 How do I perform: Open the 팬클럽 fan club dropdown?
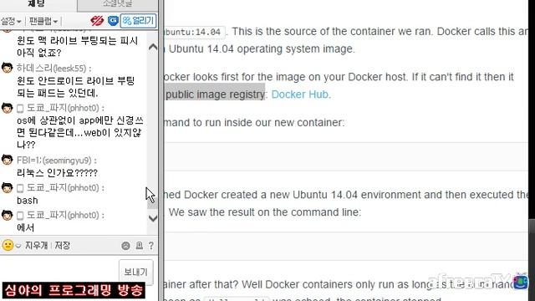[x=43, y=21]
